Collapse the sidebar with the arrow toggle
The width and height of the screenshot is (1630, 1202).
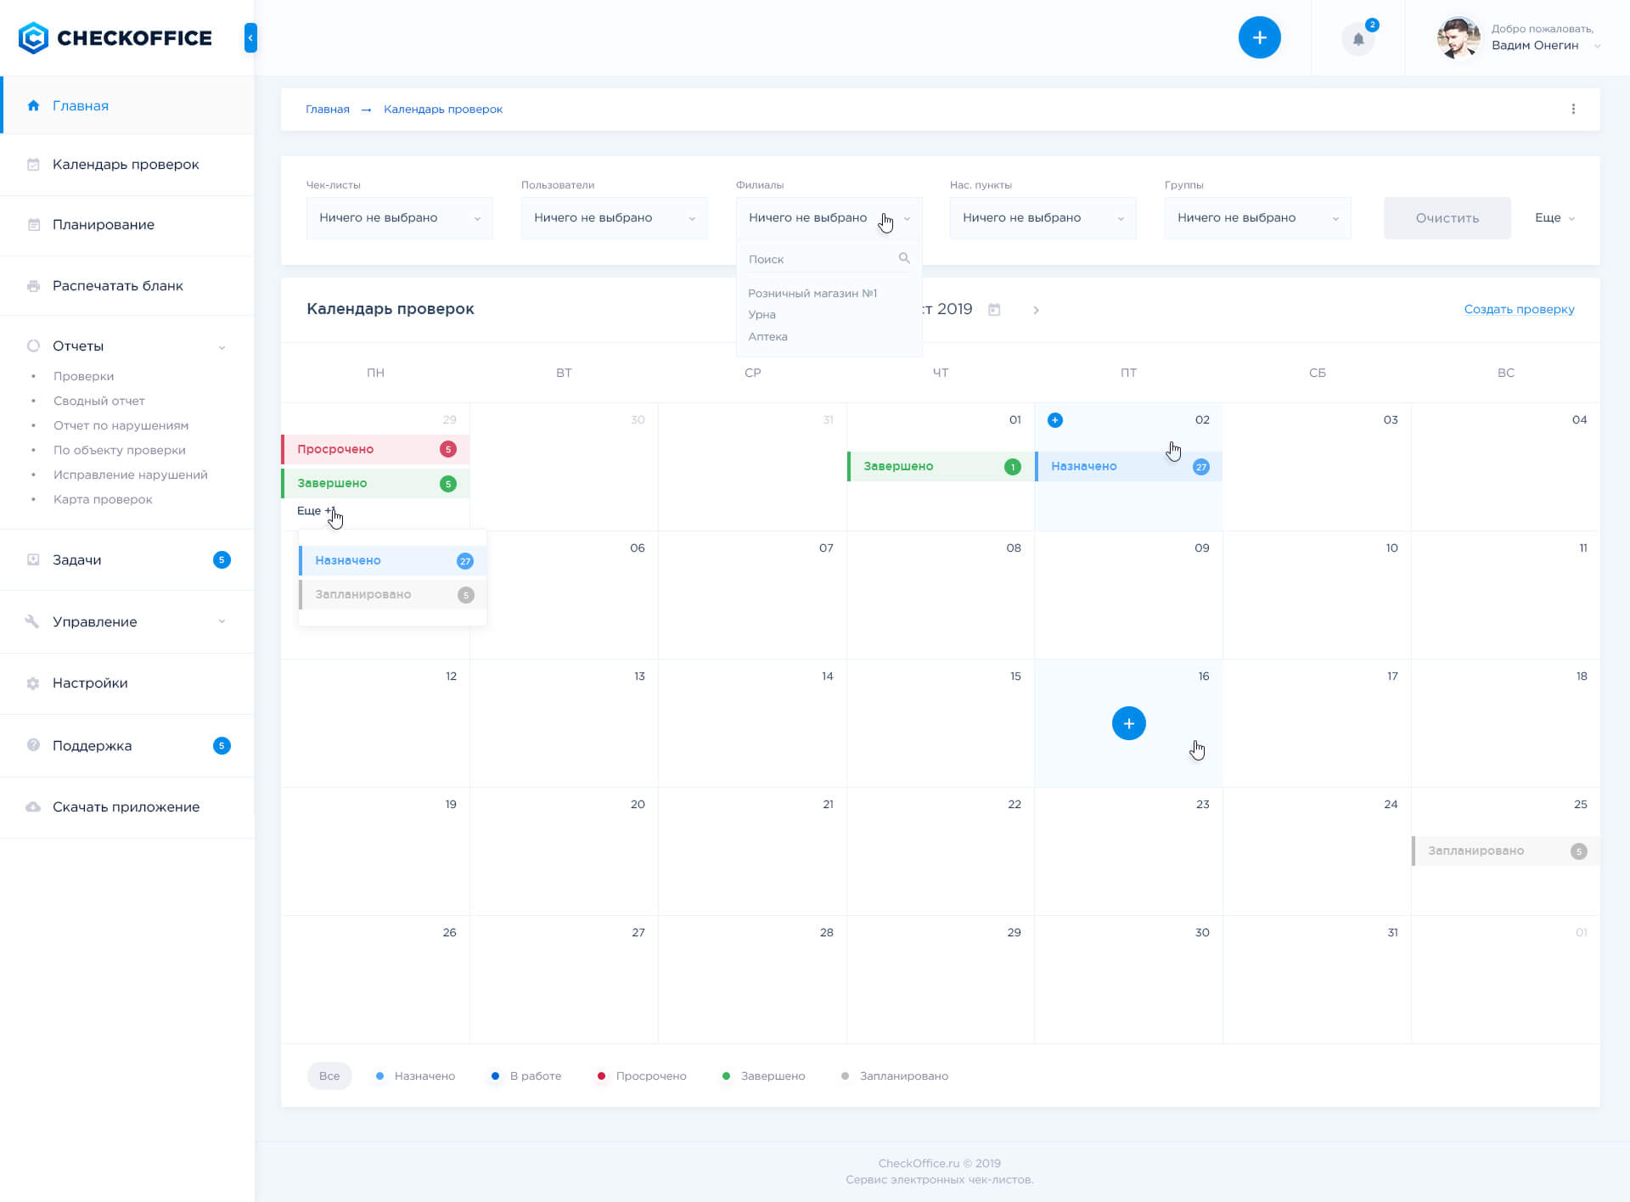(x=250, y=38)
